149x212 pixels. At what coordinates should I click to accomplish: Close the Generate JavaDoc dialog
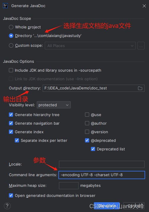(x=144, y=6)
